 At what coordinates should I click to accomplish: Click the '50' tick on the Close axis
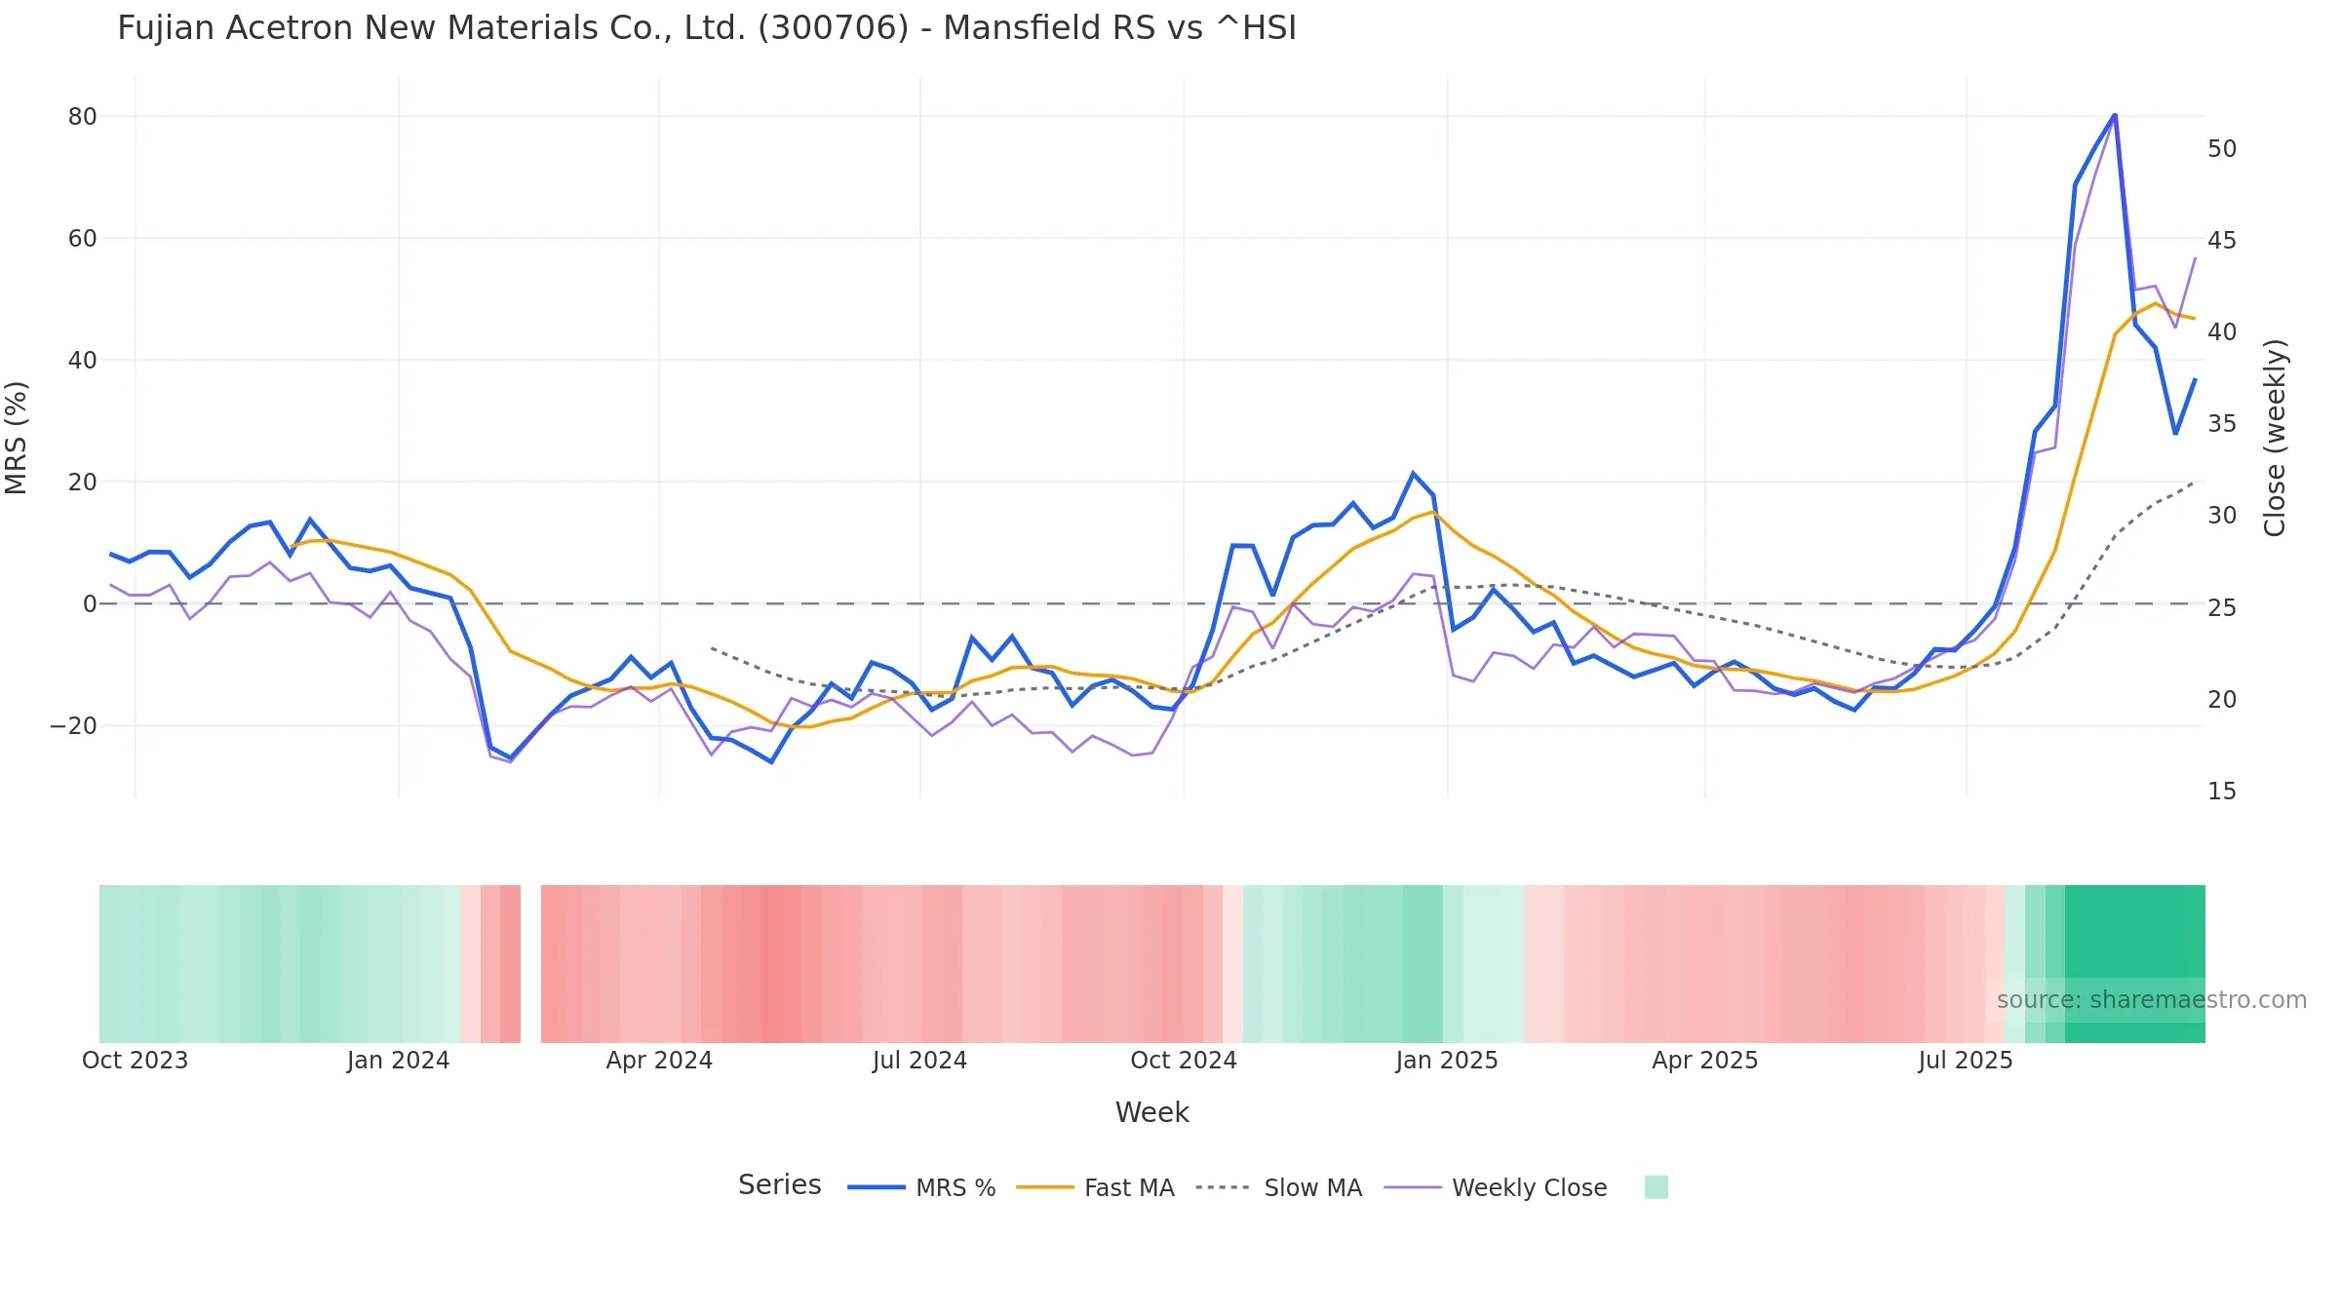click(x=2222, y=149)
